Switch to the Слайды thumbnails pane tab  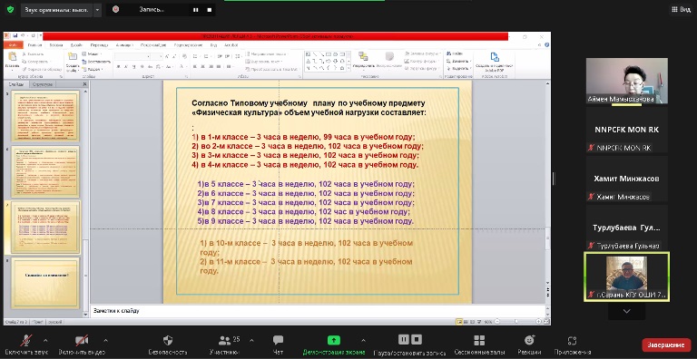tap(16, 84)
